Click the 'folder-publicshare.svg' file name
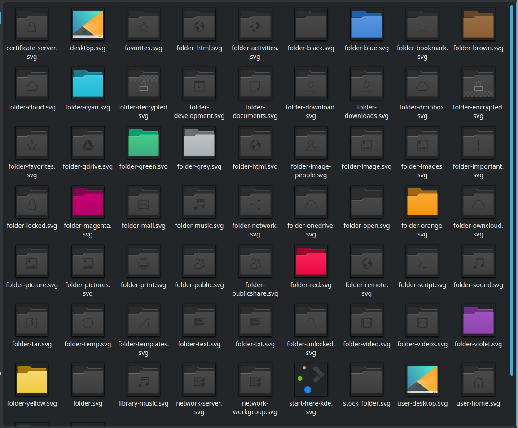This screenshot has height=428, width=518. 255,289
